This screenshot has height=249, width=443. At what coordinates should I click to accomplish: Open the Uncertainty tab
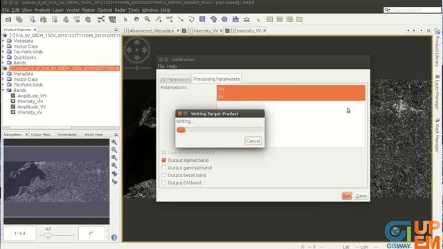point(67,135)
